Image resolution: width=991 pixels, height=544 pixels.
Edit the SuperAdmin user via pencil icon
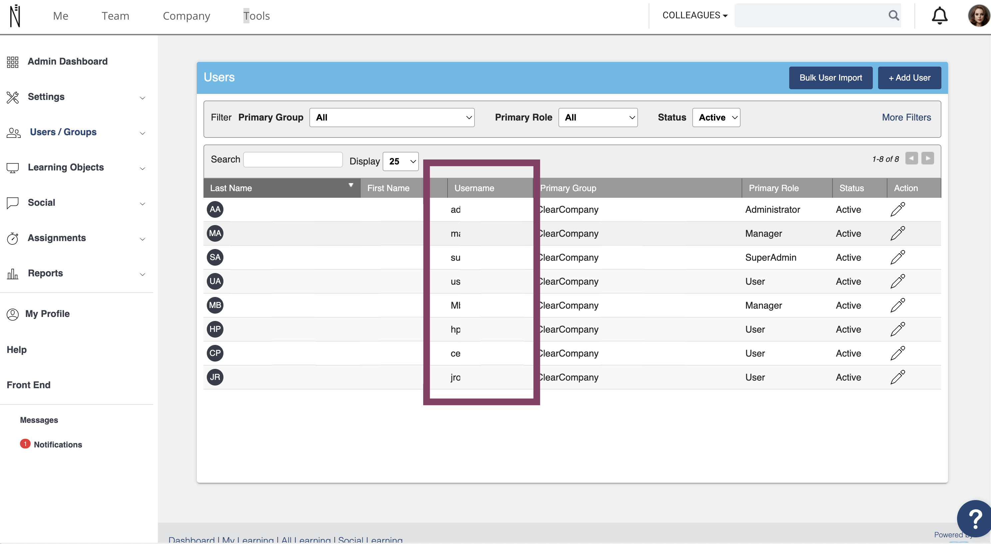pyautogui.click(x=897, y=257)
